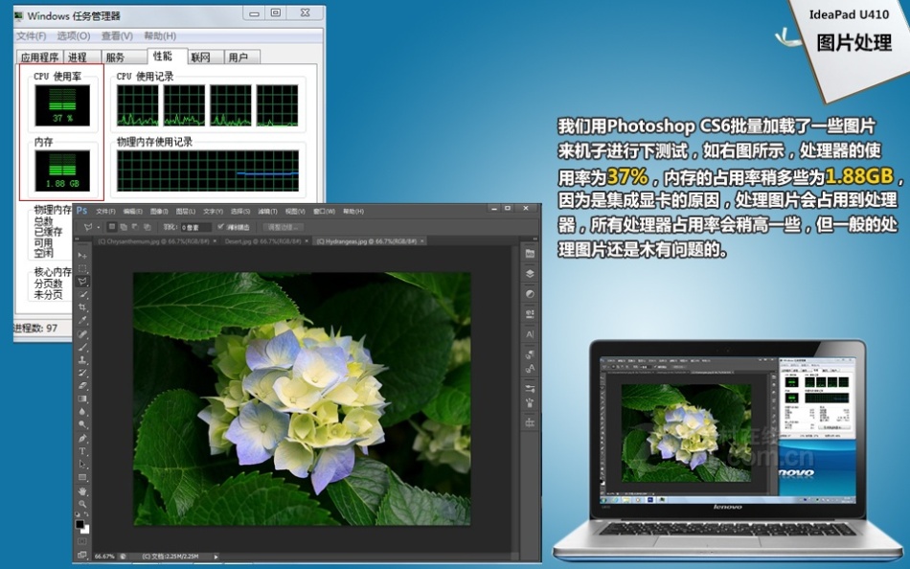
Task: Select the Zoom tool in toolbox
Action: [x=82, y=504]
